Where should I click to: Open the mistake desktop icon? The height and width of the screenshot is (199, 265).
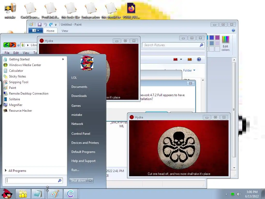tap(10, 10)
